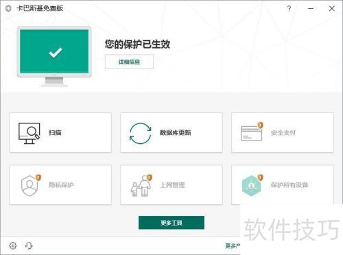Open support via the headset icon
This screenshot has width=343, height=255.
29,245
